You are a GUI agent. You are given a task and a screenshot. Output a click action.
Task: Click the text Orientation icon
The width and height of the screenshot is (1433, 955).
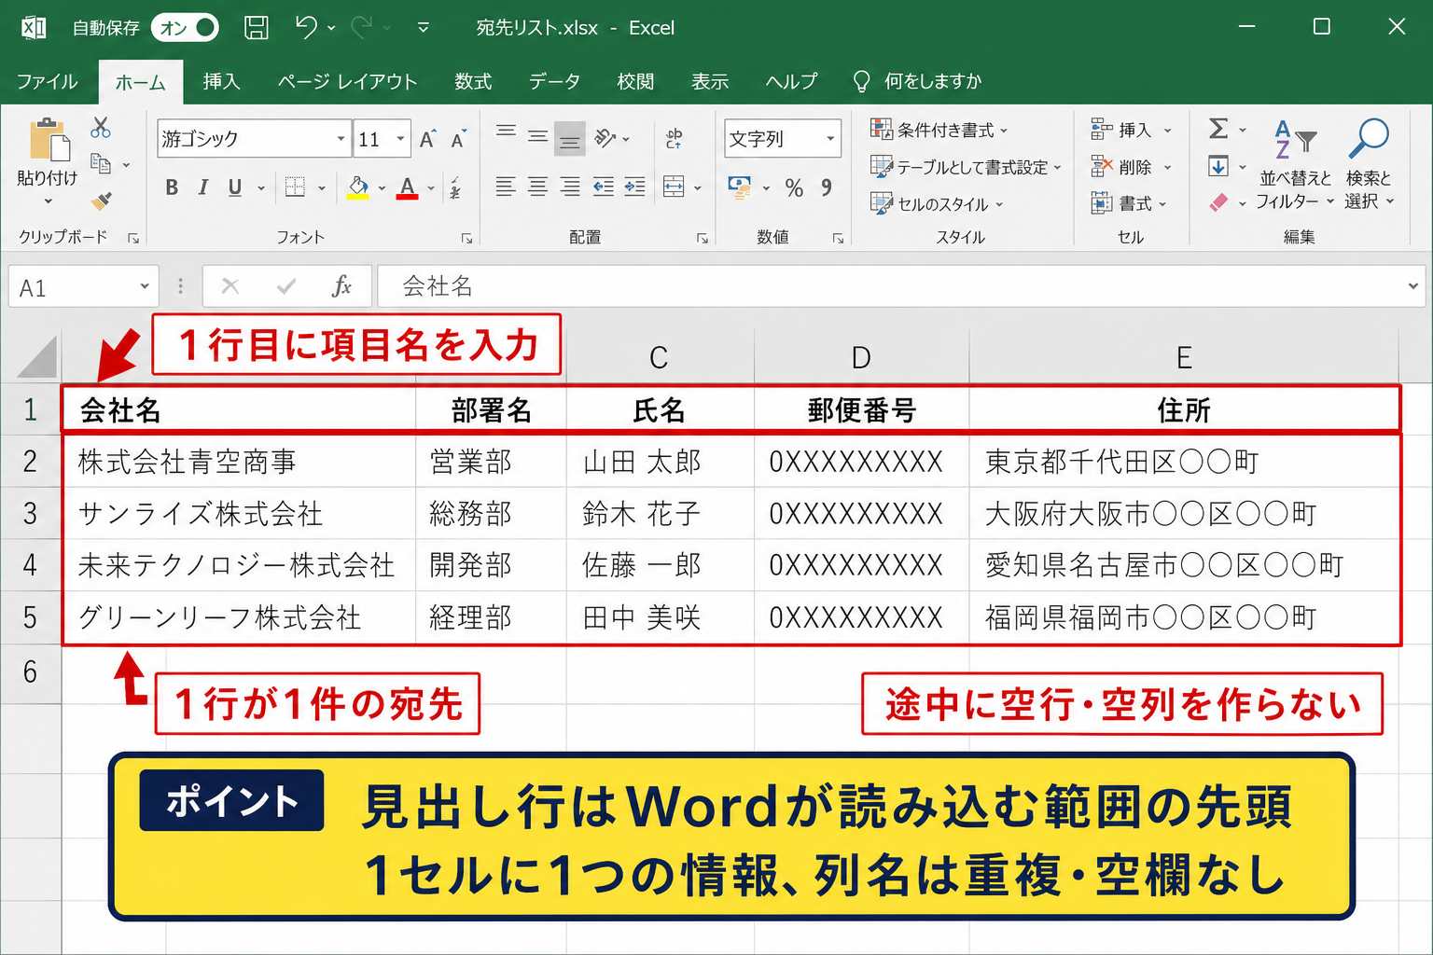pos(605,138)
